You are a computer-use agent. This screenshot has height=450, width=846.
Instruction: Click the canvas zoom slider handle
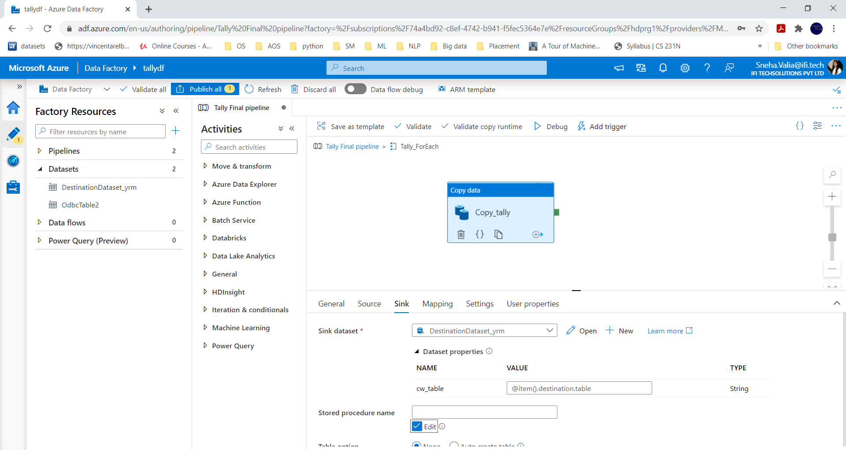coord(832,237)
